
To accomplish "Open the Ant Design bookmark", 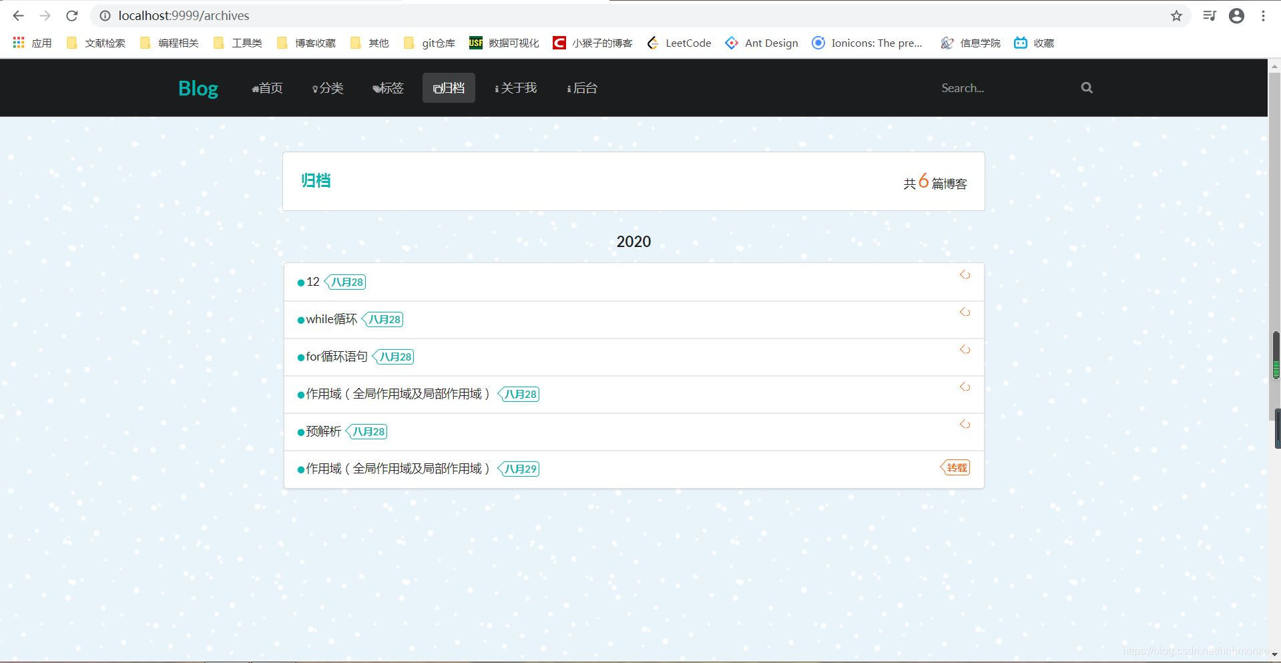I will click(762, 43).
